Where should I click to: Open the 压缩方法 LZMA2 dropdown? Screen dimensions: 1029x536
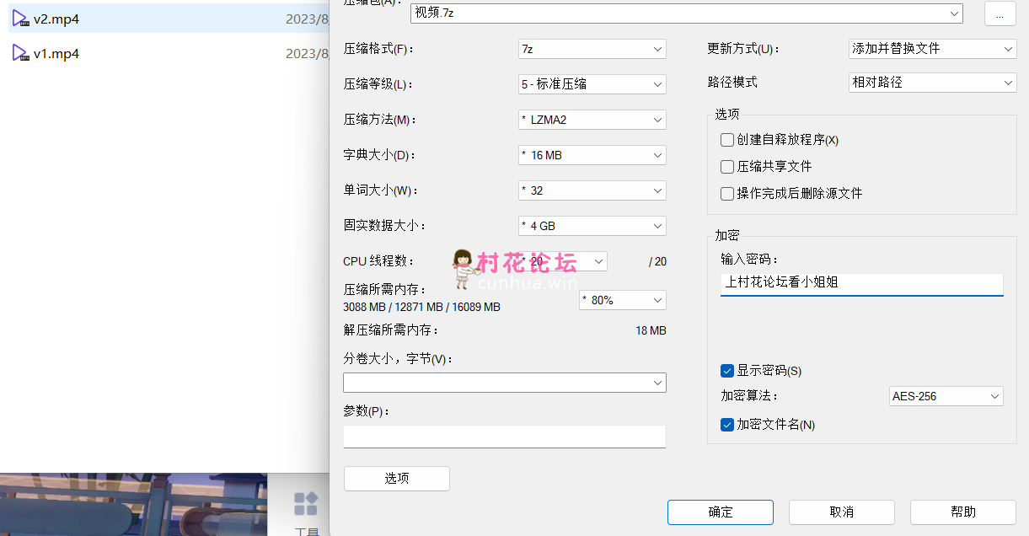click(x=592, y=120)
